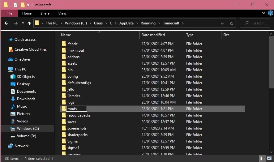Select the screenshots folder icon
274x162 pixels.
[x=64, y=128]
